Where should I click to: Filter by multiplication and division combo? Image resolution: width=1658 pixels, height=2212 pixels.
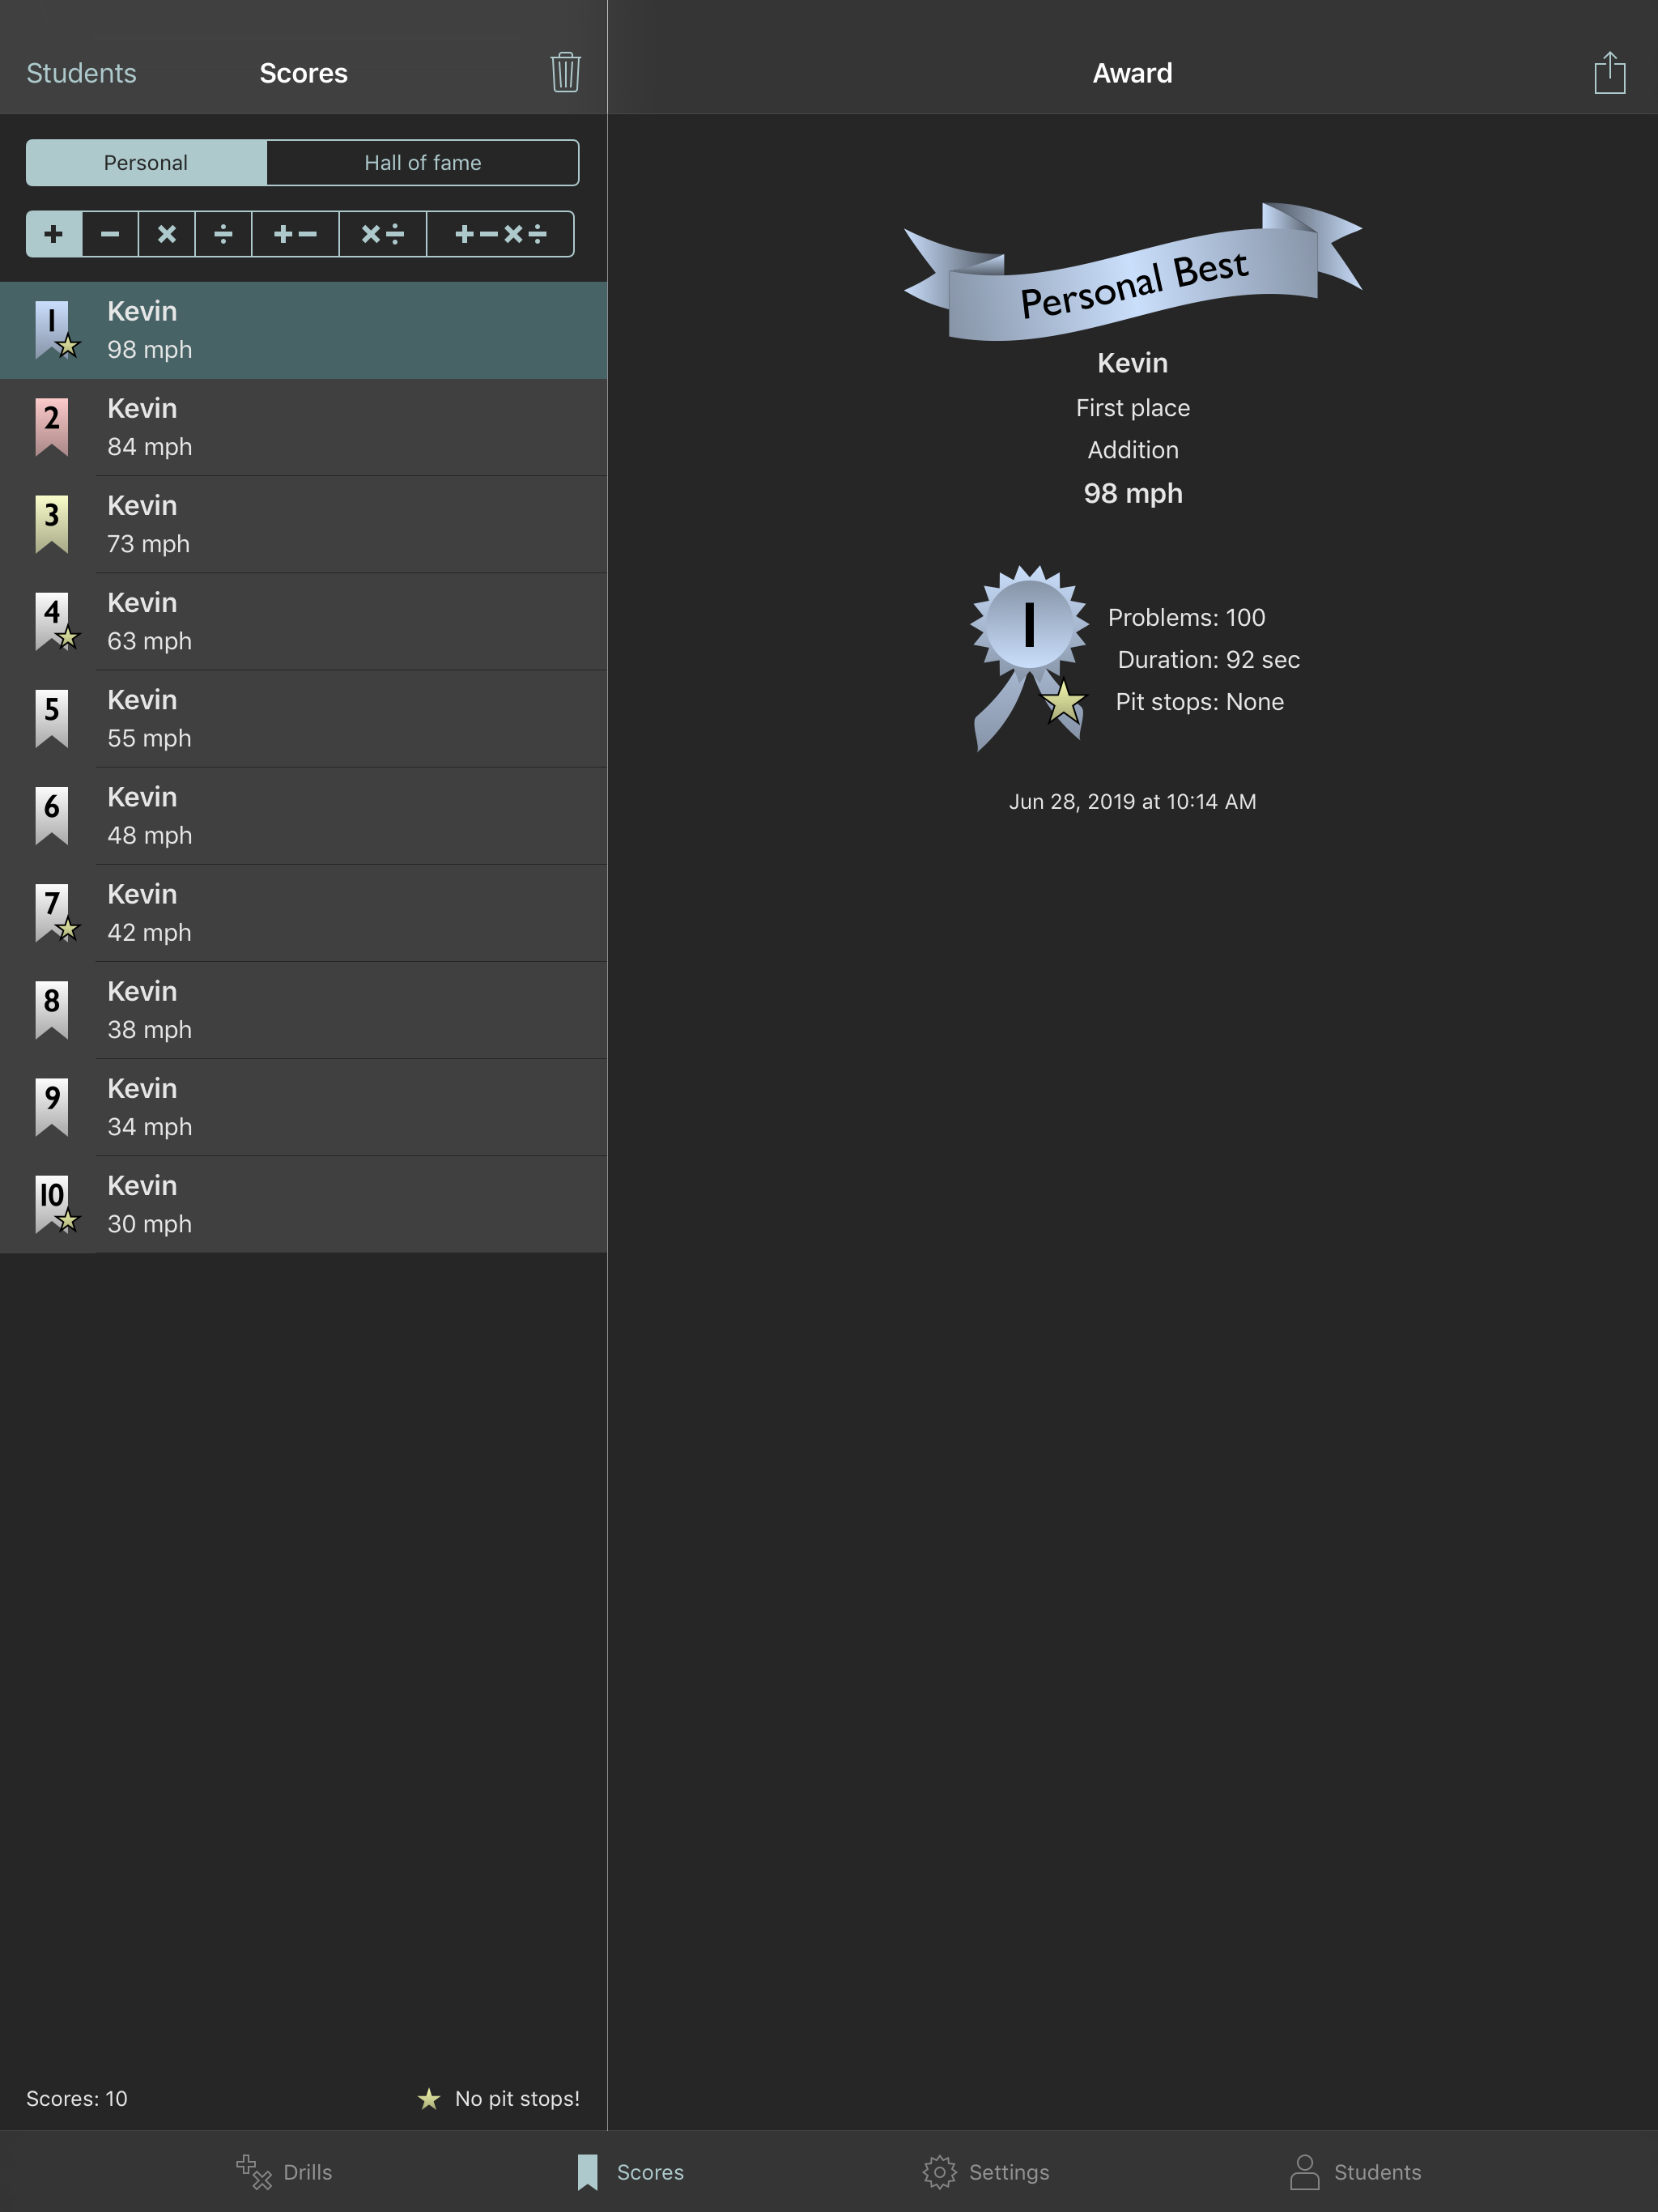click(382, 234)
